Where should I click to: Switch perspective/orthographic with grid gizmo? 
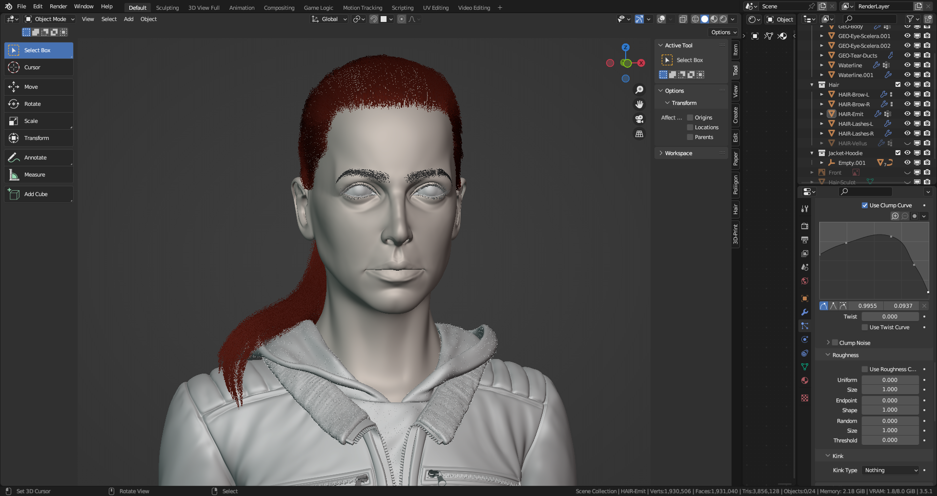pos(639,134)
